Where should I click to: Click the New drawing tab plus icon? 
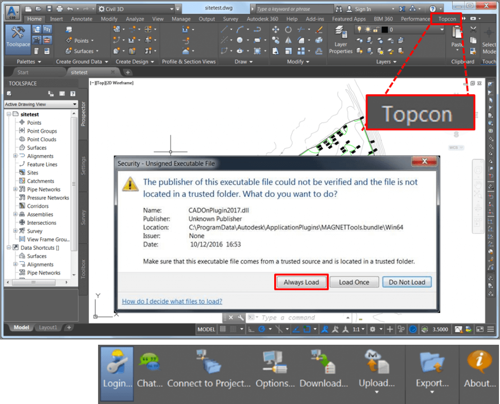pos(127,72)
